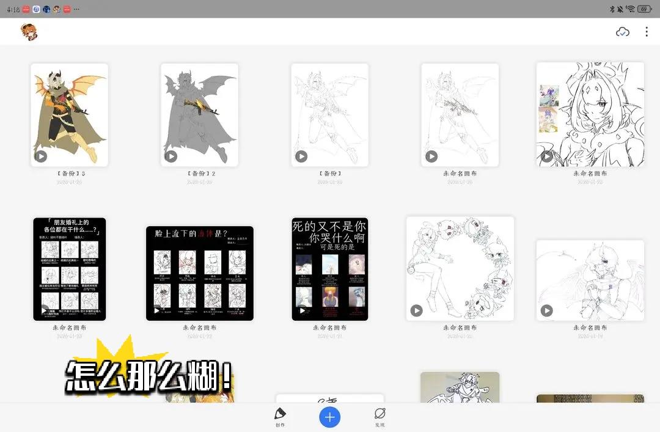Select the 【备份】3 title label
Viewport: 660px width, 432px height.
click(69, 174)
